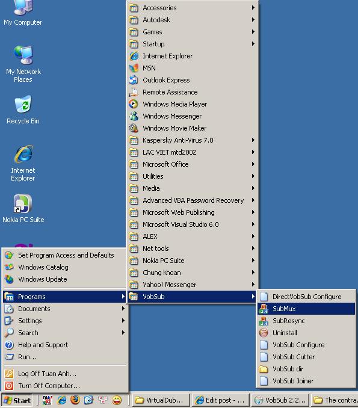
Task: Click the SubResync colored blocks icon
Action: point(264,321)
